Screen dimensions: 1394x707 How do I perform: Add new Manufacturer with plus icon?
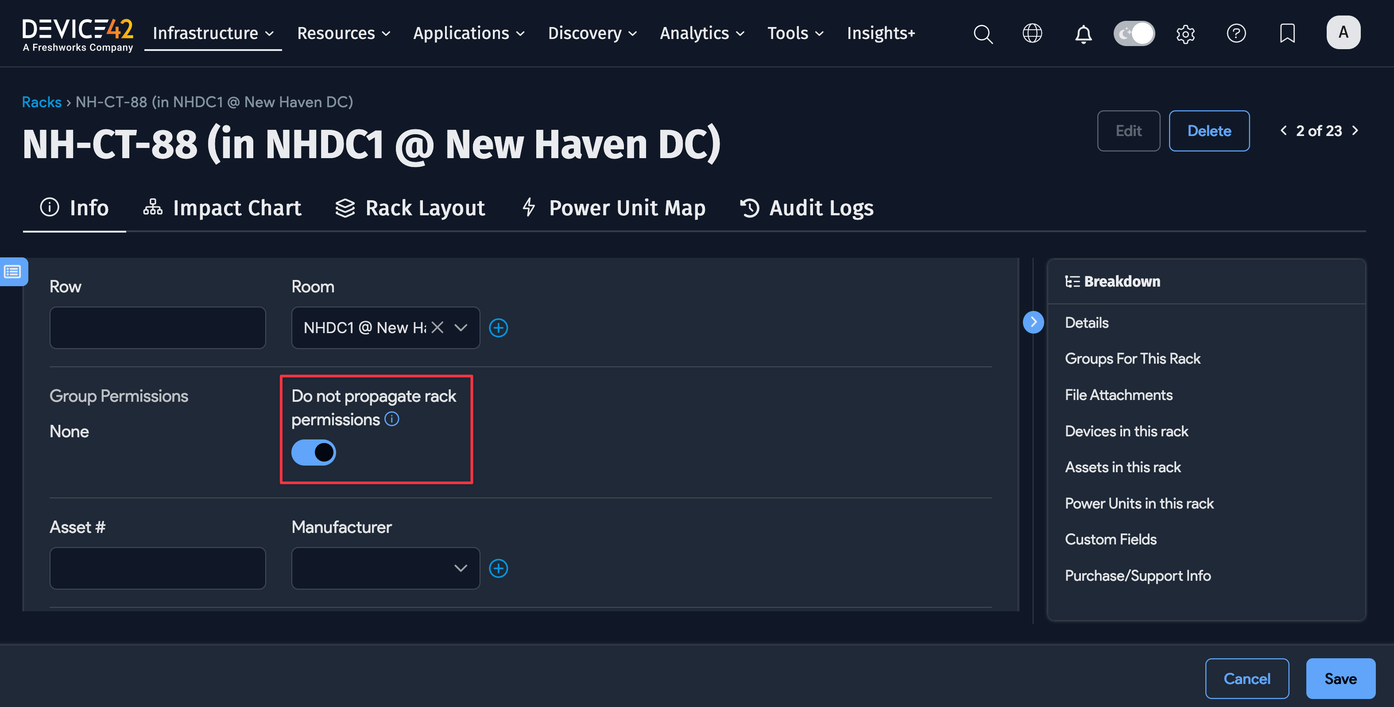click(498, 568)
